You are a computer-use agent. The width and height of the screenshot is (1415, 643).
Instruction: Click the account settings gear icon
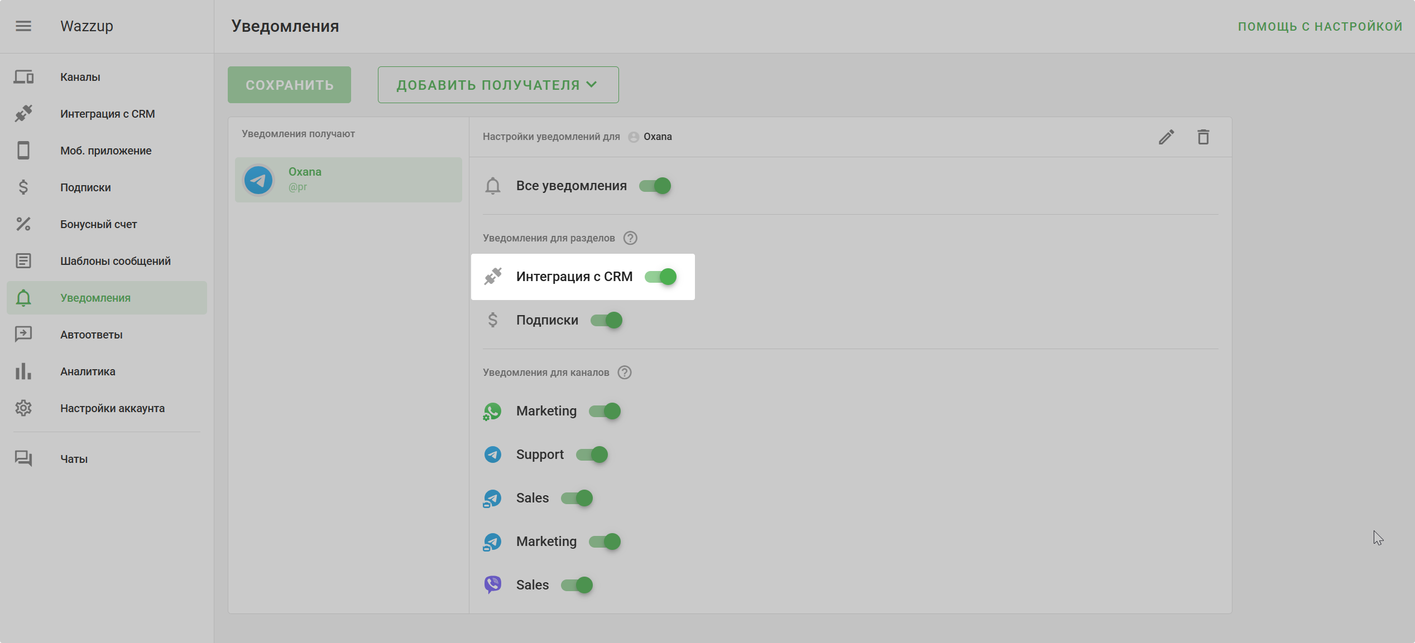point(23,408)
